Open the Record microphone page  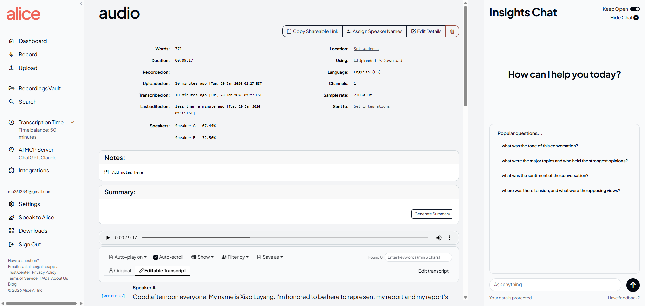click(x=28, y=54)
